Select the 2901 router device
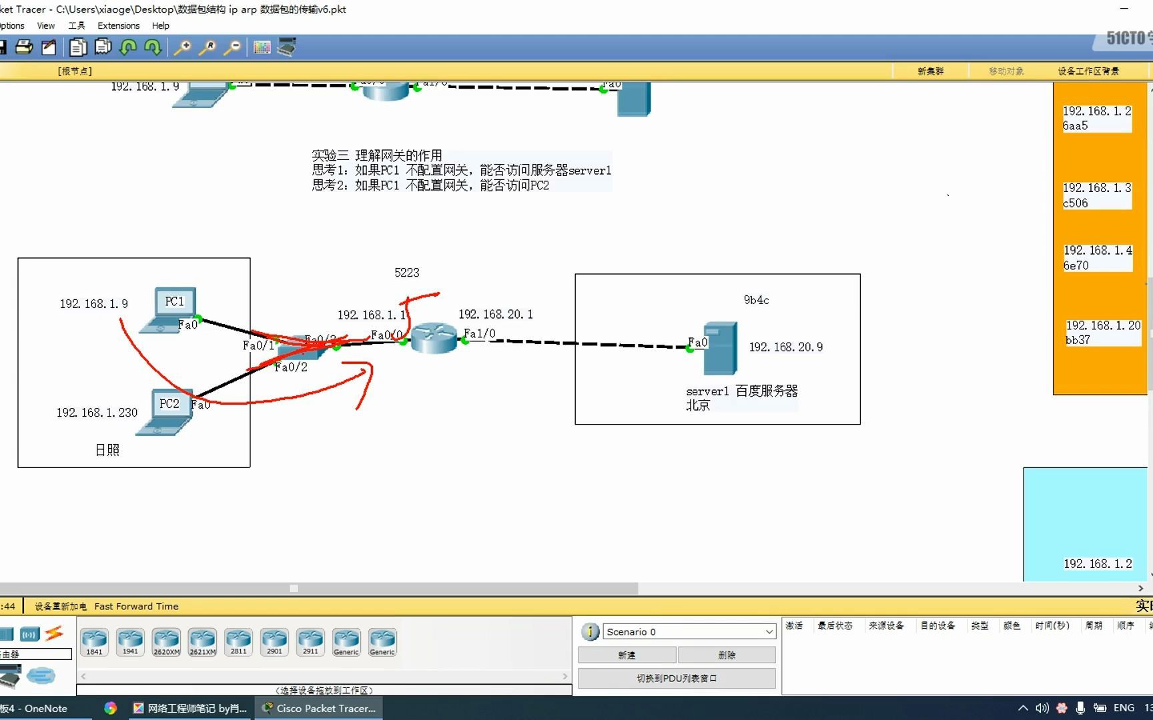This screenshot has width=1153, height=720. coord(274,642)
